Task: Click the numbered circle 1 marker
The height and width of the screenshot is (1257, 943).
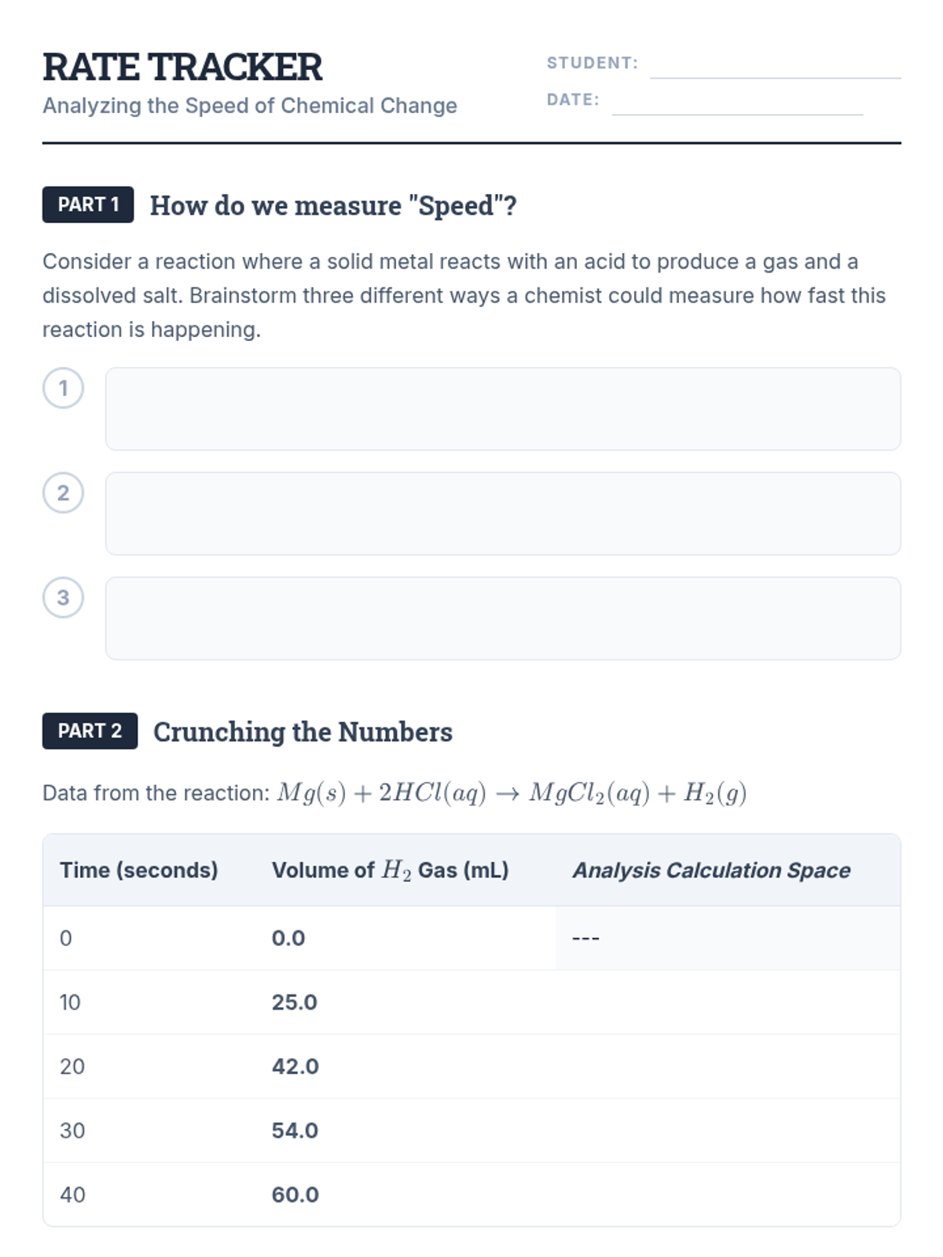Action: tap(63, 388)
